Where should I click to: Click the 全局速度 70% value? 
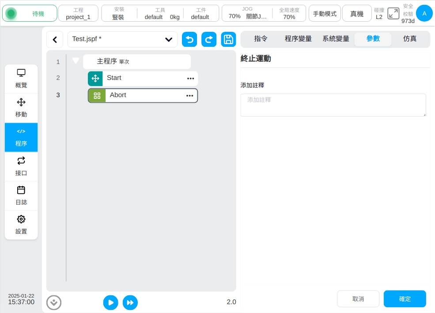[289, 17]
